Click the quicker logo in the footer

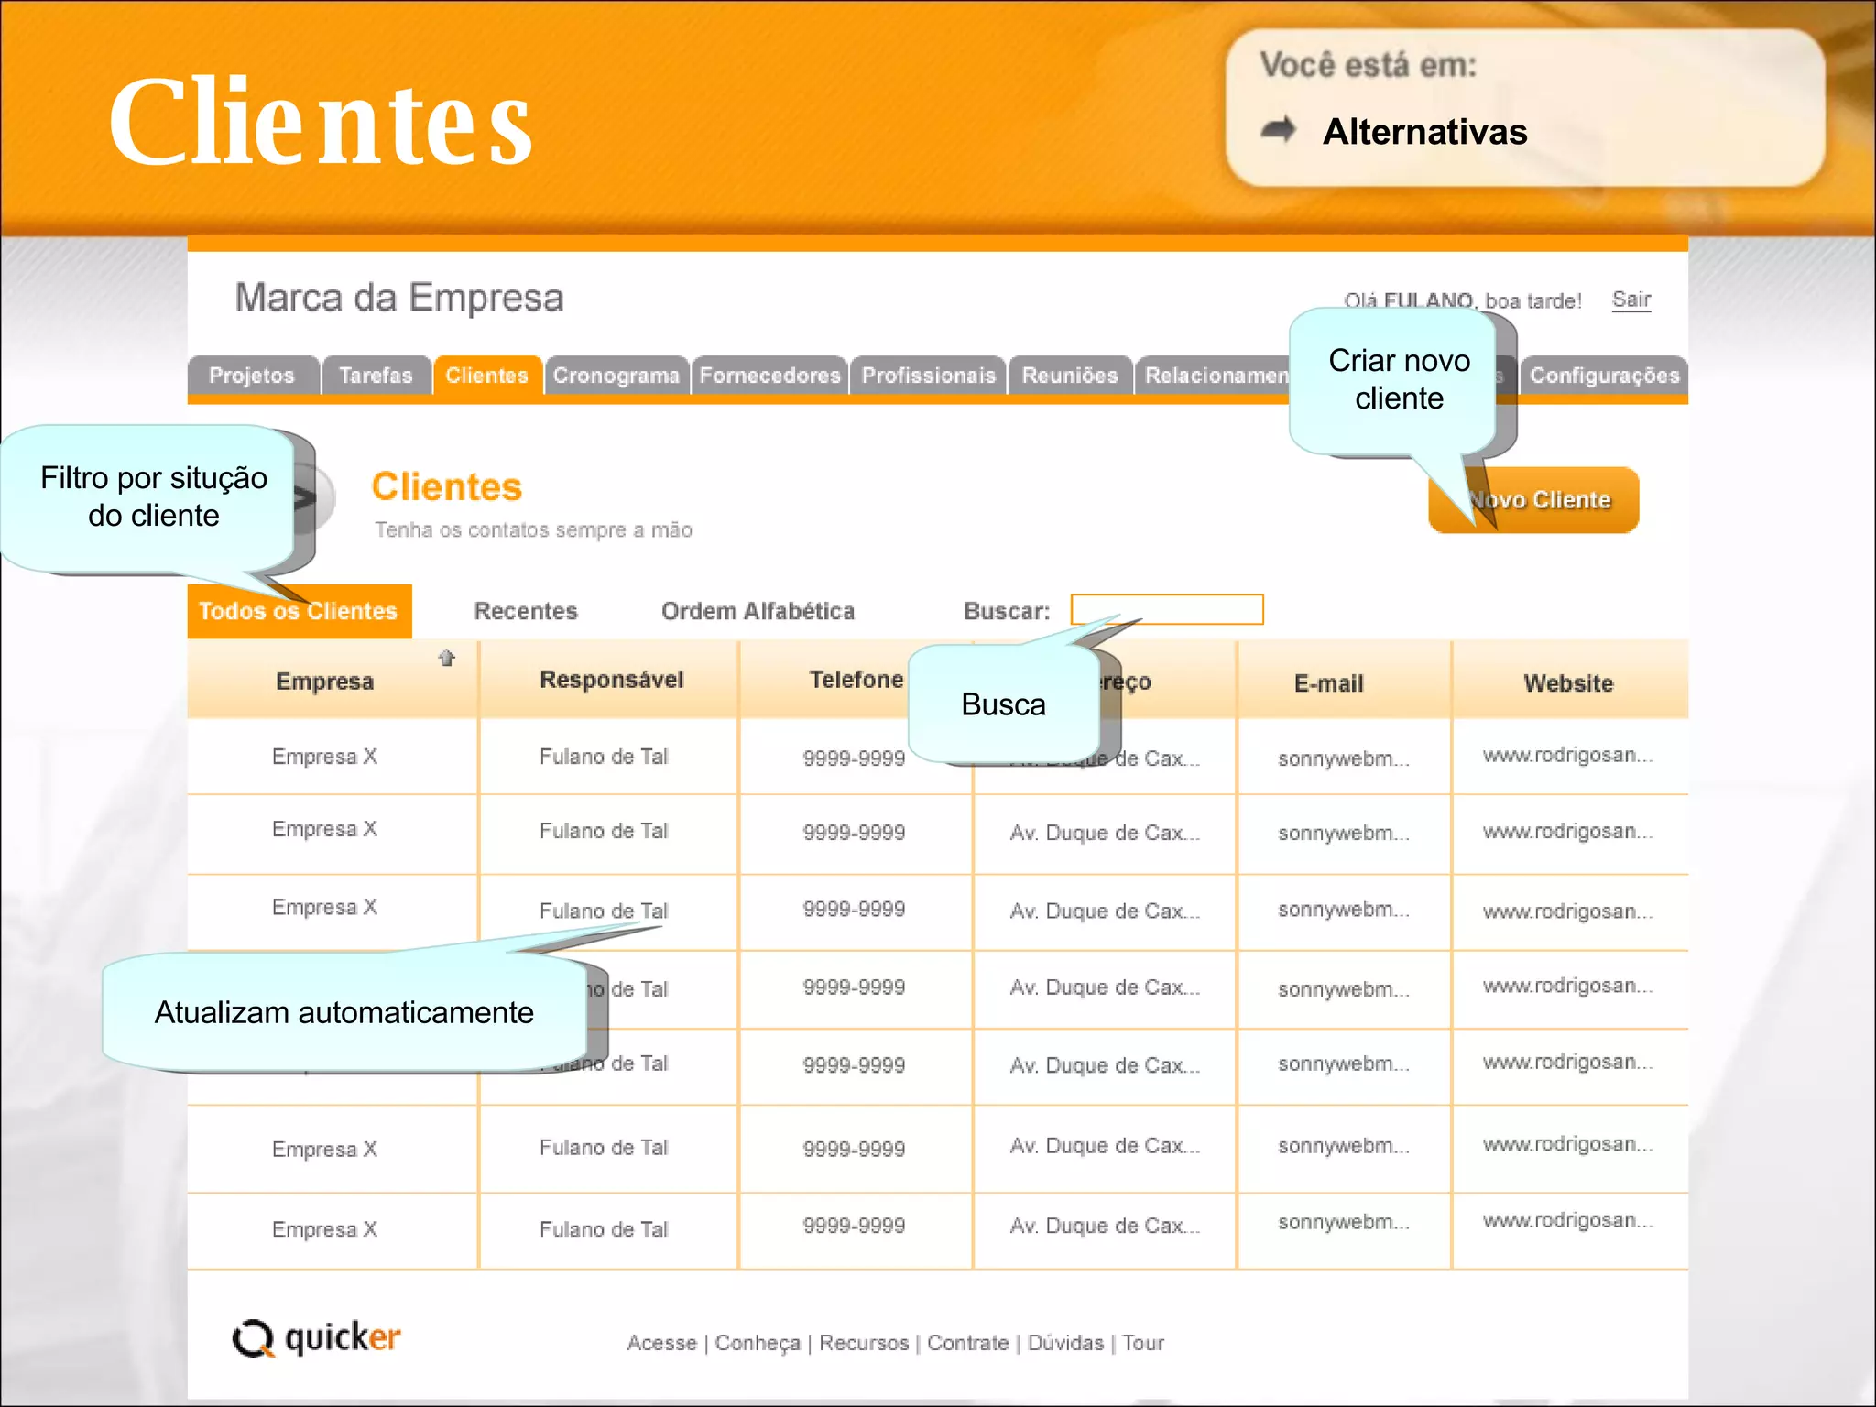[x=317, y=1338]
